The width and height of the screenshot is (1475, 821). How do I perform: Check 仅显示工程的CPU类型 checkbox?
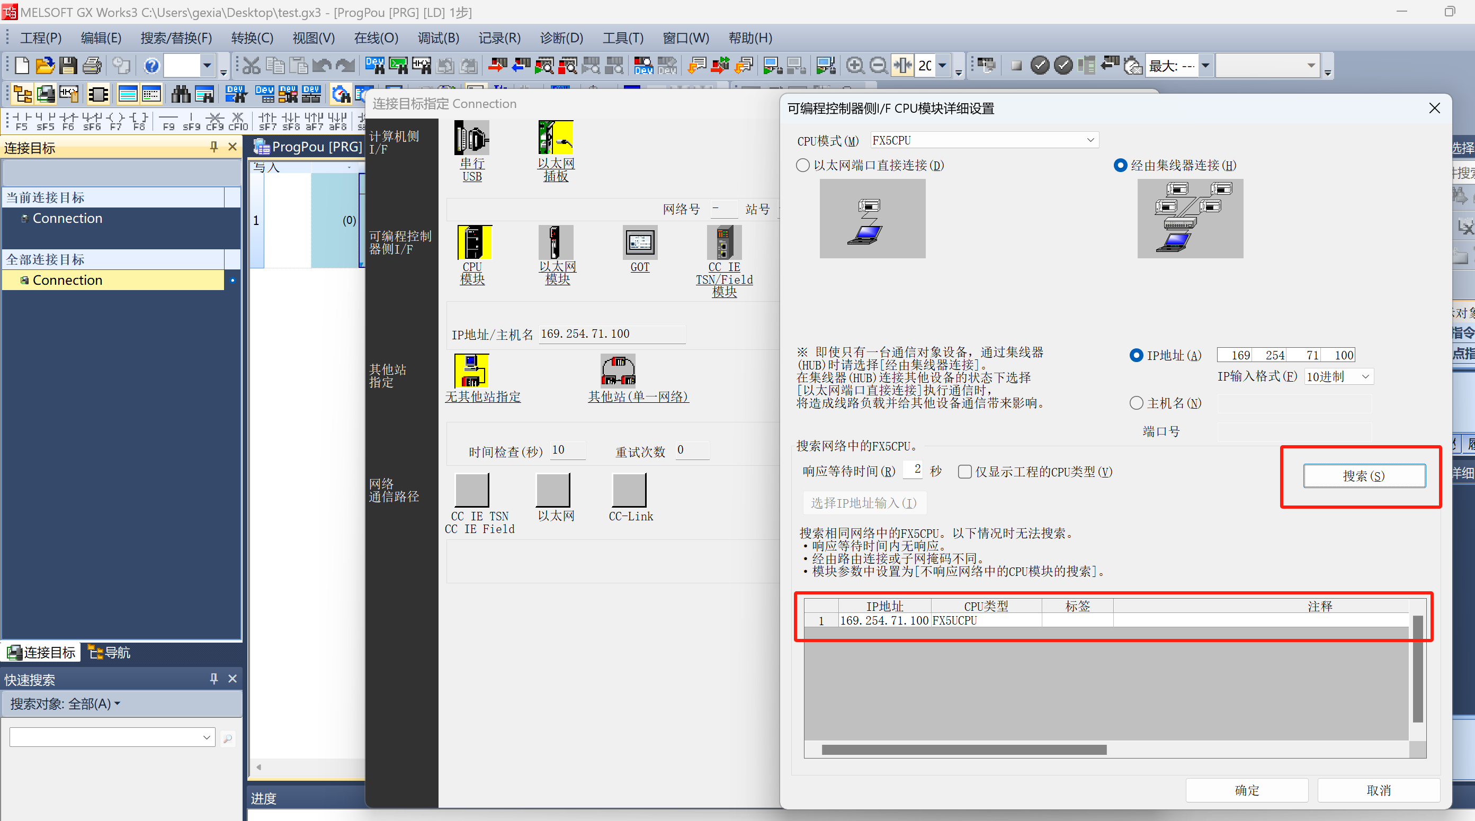coord(965,472)
